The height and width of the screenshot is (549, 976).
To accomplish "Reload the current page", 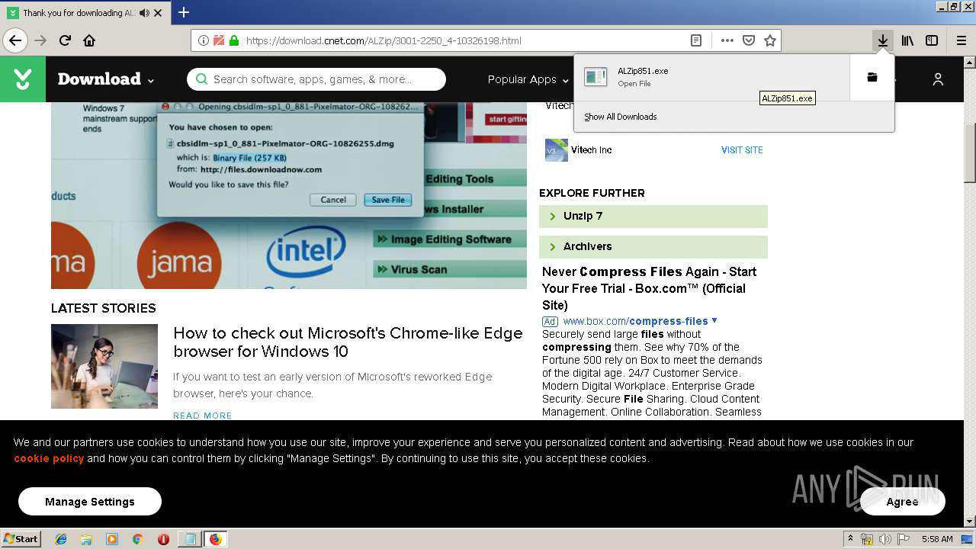I will [x=65, y=40].
